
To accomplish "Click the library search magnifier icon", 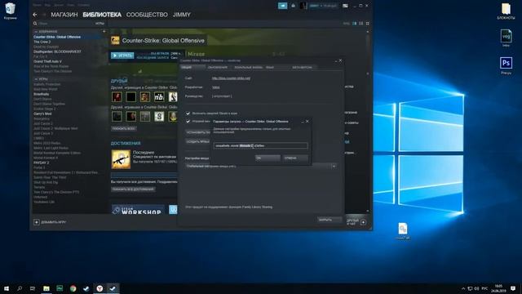I will coord(35,24).
